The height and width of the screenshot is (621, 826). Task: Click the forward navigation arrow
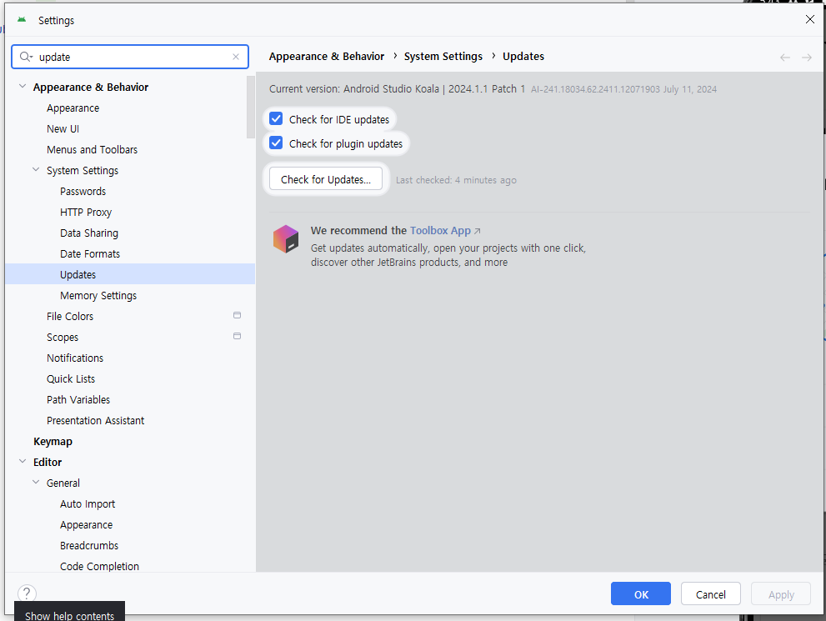pyautogui.click(x=807, y=57)
